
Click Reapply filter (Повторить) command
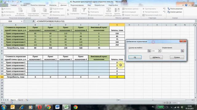pyautogui.click(x=93, y=12)
